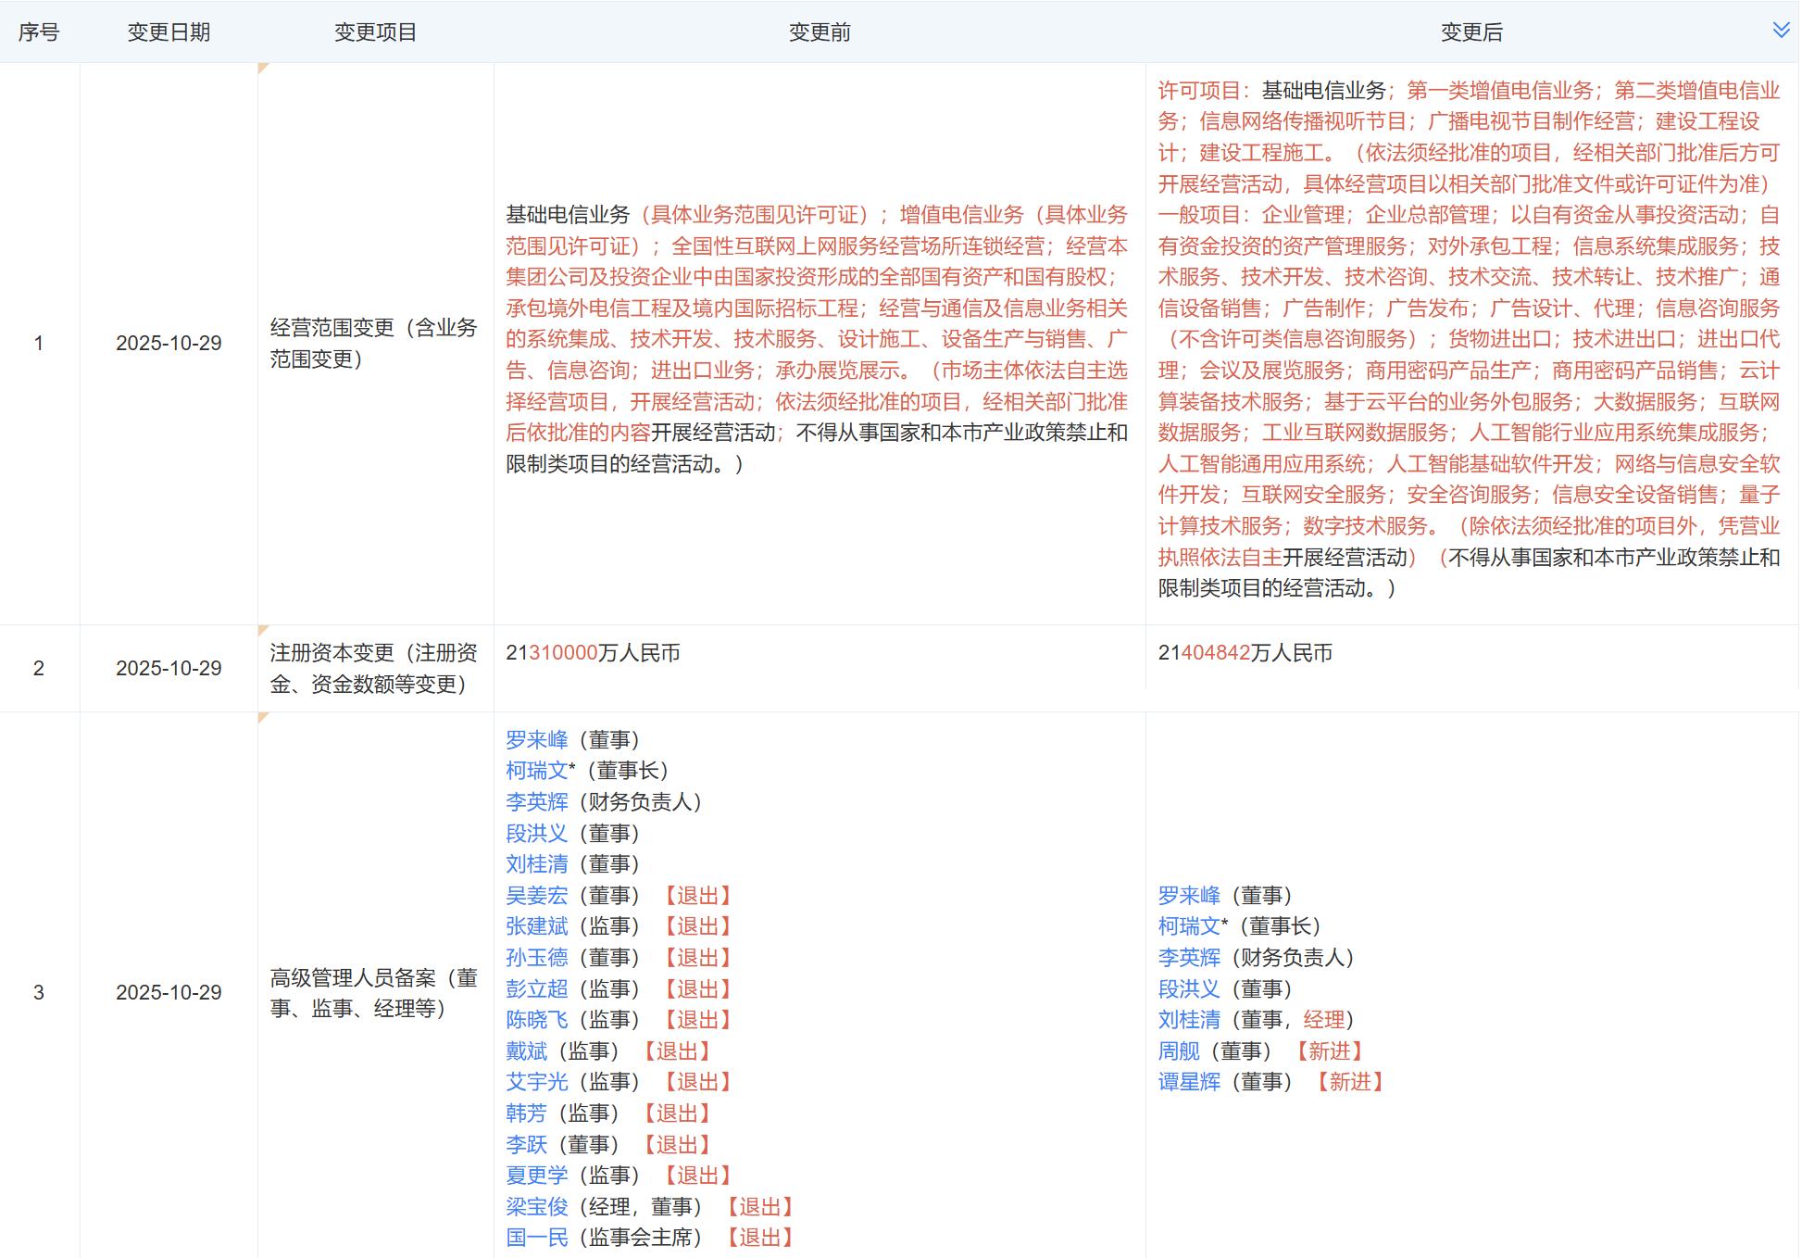Click the 变更日期 column header

[x=169, y=32]
